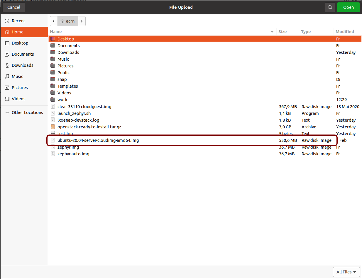This screenshot has height=279, width=362.
Task: Click the folder icon of the Music row
Action: point(53,59)
